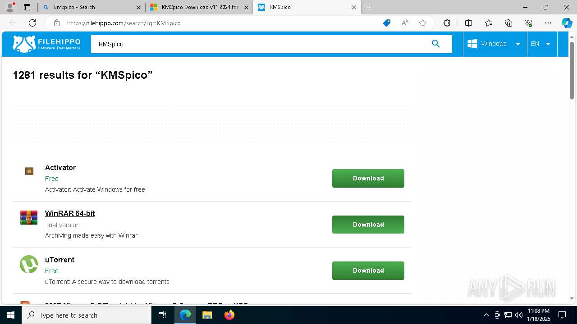The height and width of the screenshot is (324, 577).
Task: Open the Activator title link
Action: pos(60,167)
